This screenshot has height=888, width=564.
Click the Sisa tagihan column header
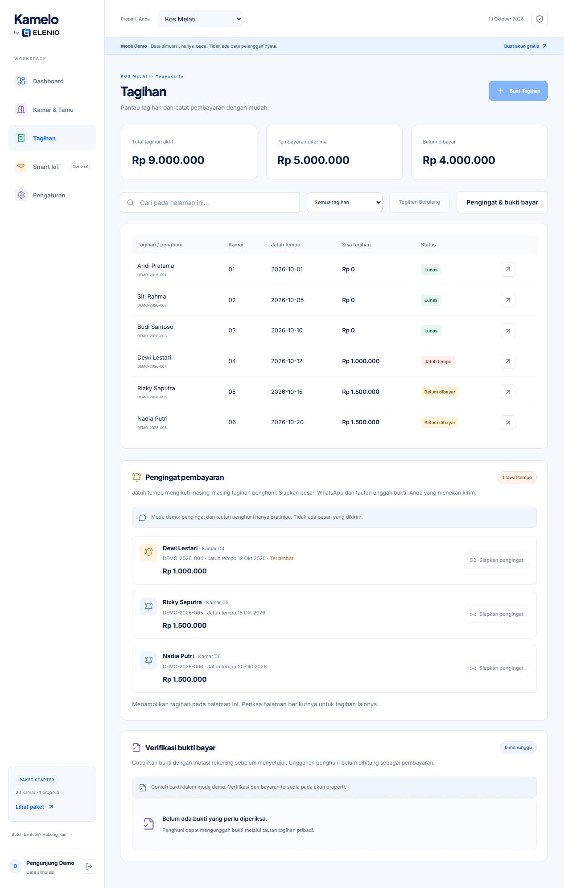tap(356, 245)
